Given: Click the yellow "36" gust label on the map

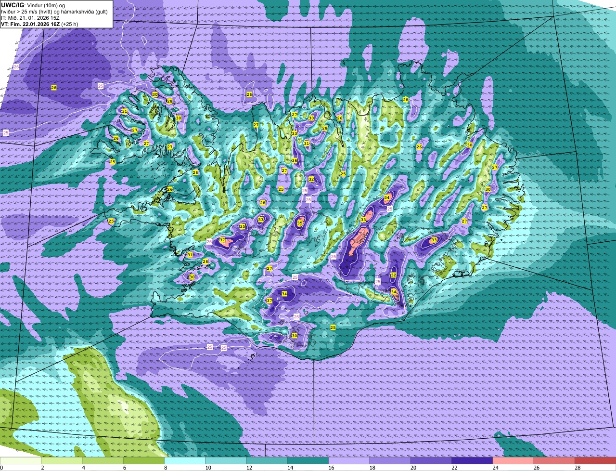Looking at the screenshot, I should [x=295, y=160].
